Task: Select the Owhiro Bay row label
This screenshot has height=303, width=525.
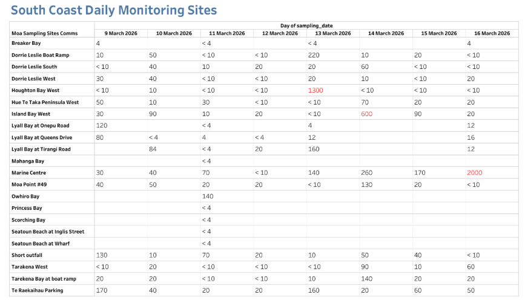Action: tap(25, 196)
